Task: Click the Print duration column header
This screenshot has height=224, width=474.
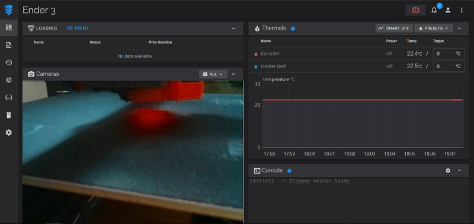Action: pos(160,42)
